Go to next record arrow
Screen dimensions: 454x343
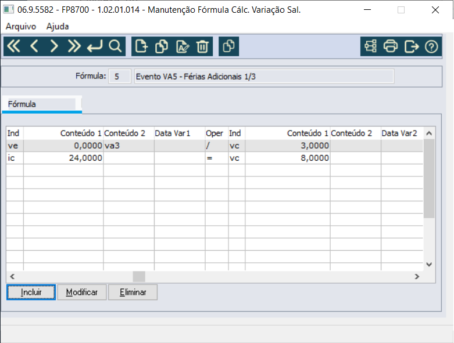(x=54, y=46)
